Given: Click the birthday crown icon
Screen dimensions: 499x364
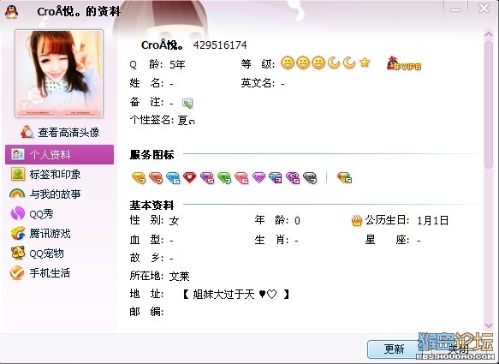Looking at the screenshot, I should (x=357, y=220).
